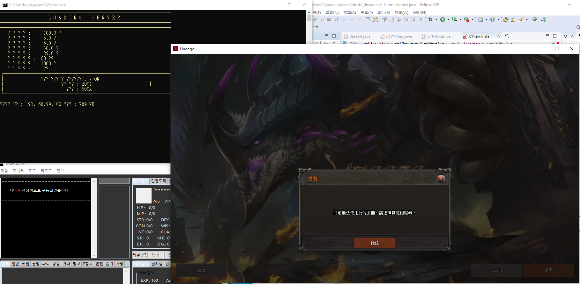The image size is (580, 284).
Task: Toggle Block Selection Mode icon
Action: (414, 19)
